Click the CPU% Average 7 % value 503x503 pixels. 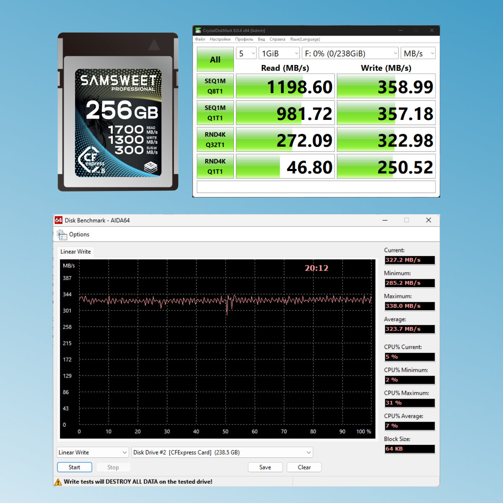click(410, 426)
